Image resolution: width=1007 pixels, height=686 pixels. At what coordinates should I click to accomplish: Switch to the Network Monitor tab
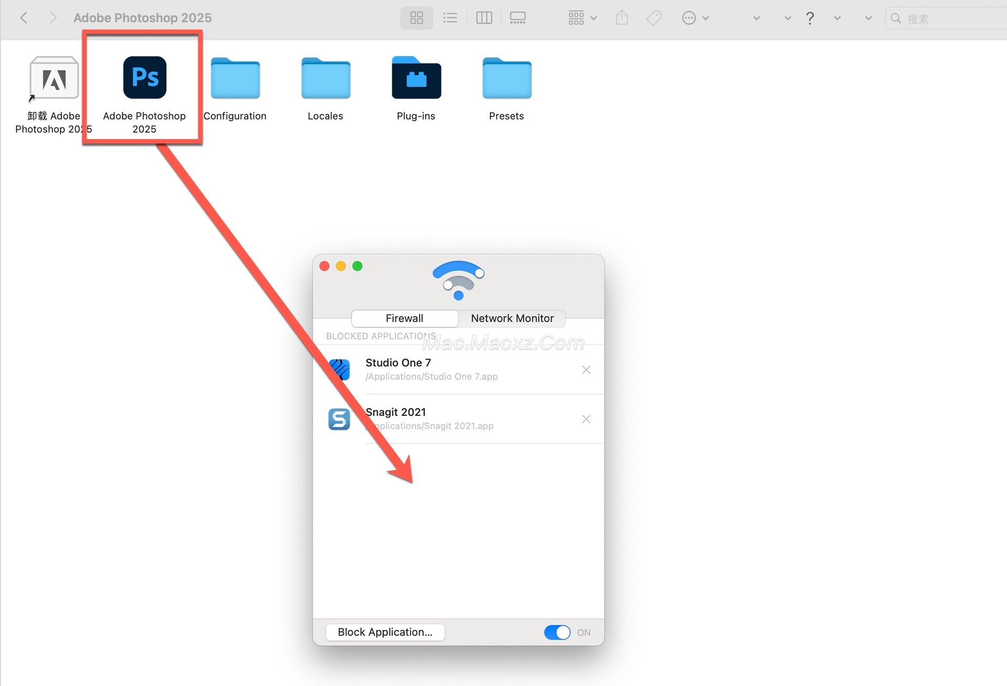click(x=512, y=318)
